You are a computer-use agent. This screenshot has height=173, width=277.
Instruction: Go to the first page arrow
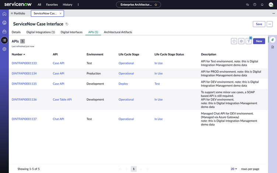(x=121, y=169)
